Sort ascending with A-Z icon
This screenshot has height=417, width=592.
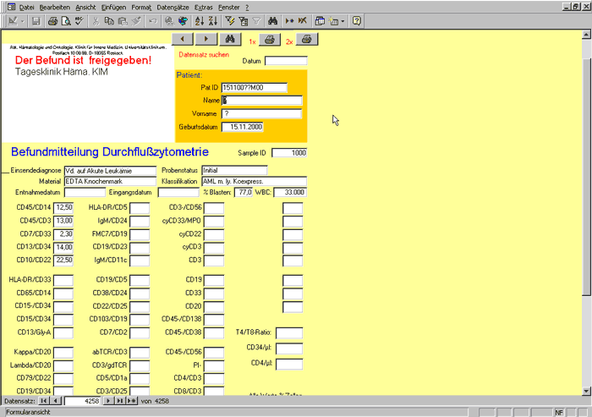point(200,21)
